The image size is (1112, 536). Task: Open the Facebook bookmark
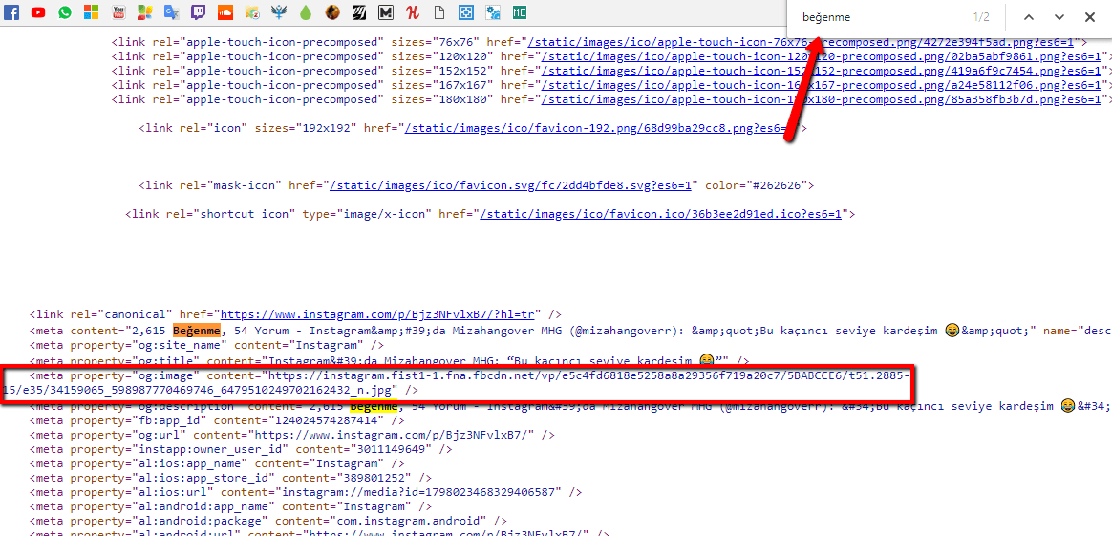tap(11, 12)
